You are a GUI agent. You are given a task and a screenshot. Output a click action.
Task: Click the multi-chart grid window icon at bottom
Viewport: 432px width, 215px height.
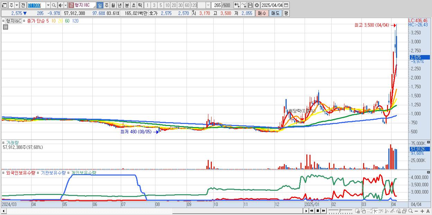pyautogui.click(x=358, y=211)
